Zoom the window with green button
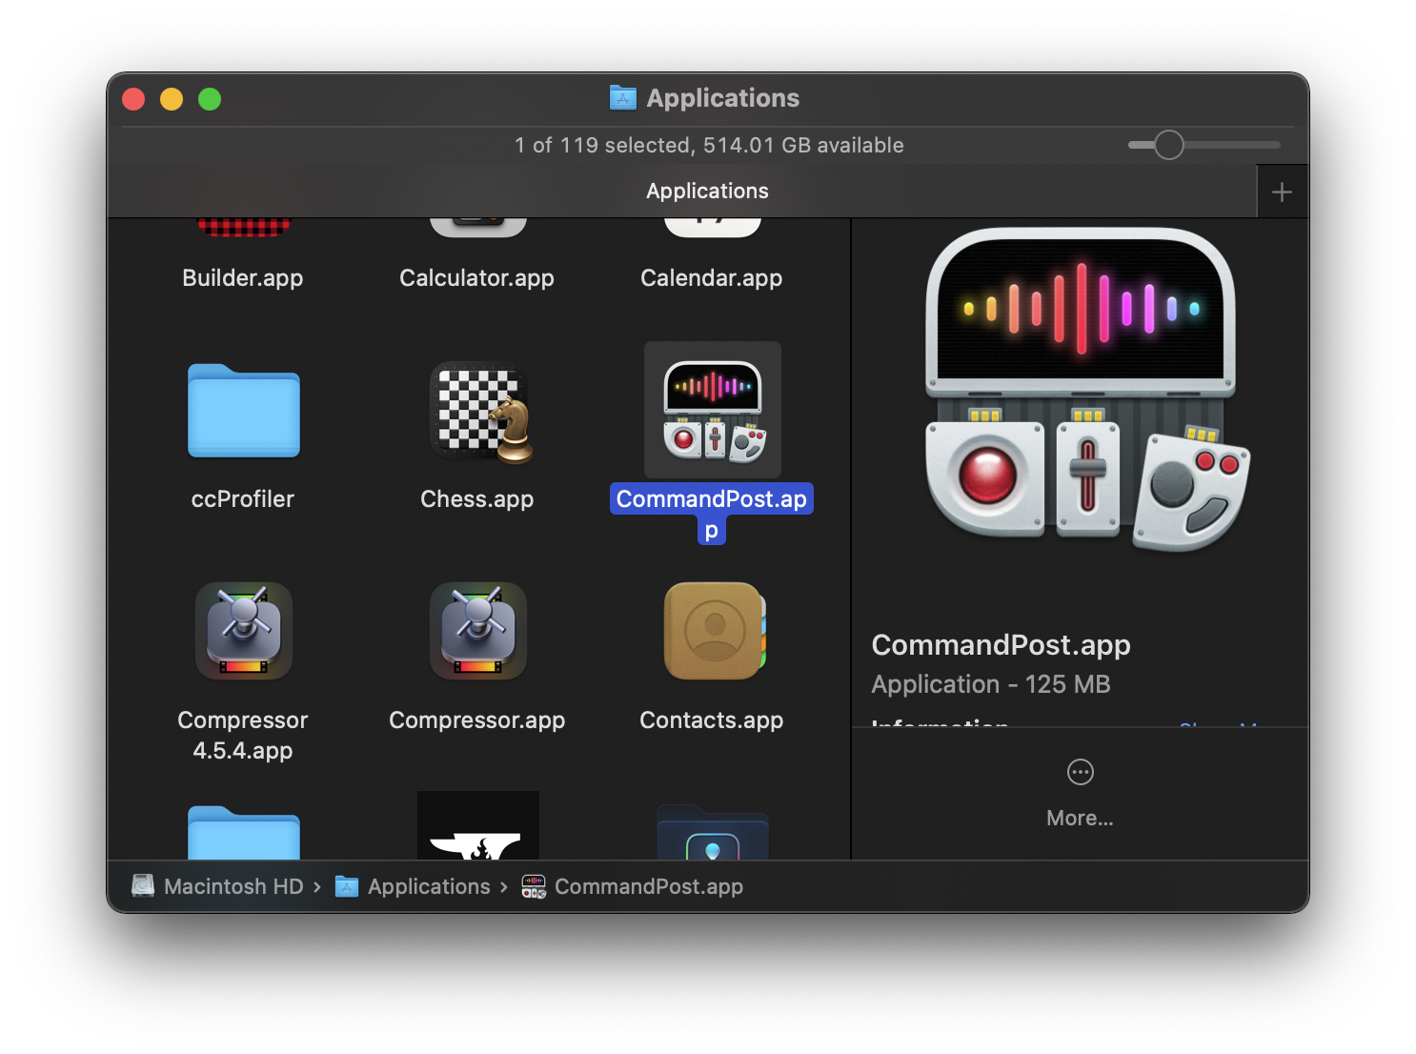This screenshot has width=1416, height=1054. click(x=210, y=99)
